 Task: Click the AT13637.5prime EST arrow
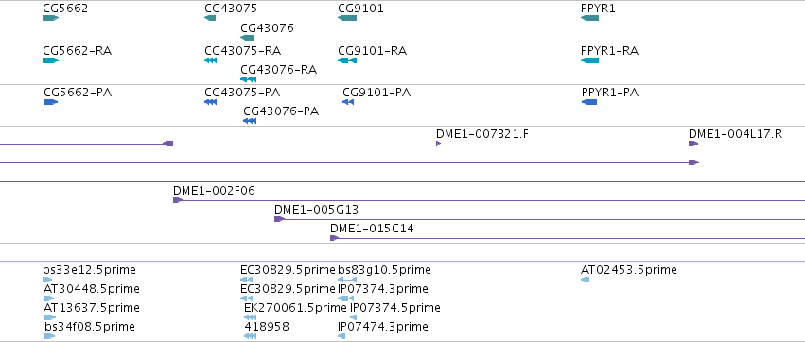click(49, 317)
